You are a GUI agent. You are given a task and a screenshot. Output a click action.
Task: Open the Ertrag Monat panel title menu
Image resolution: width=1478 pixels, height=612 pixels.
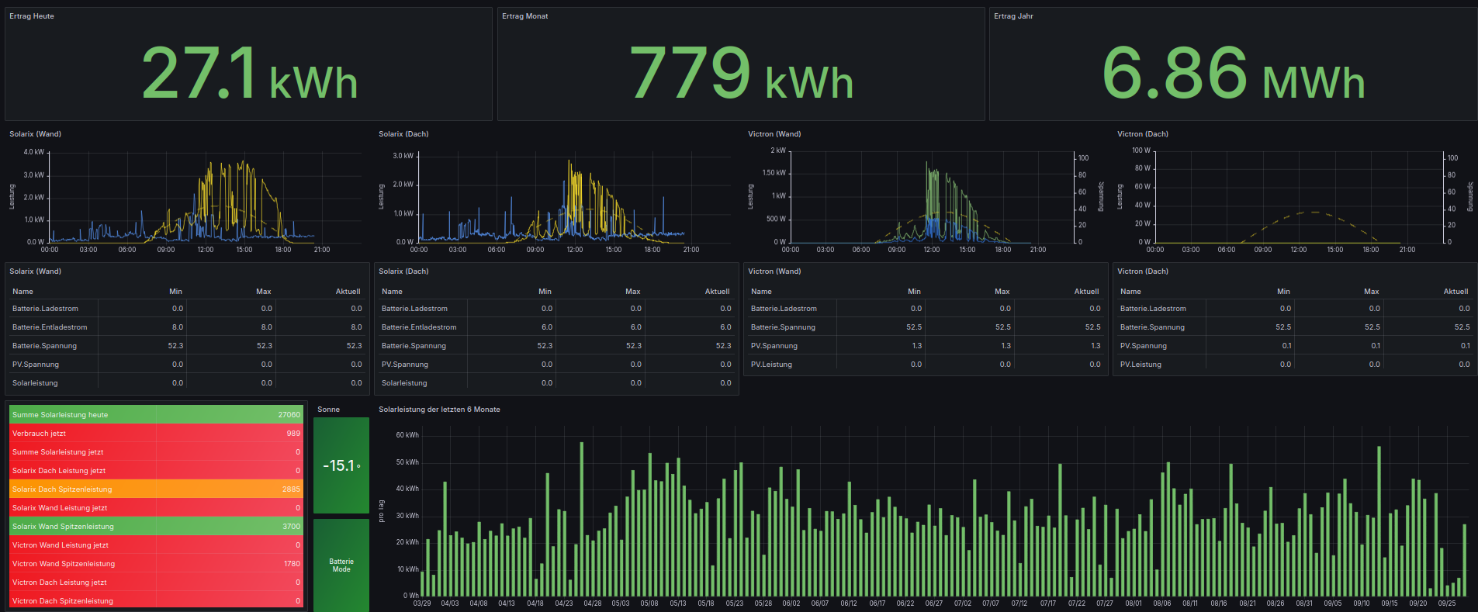pos(524,16)
